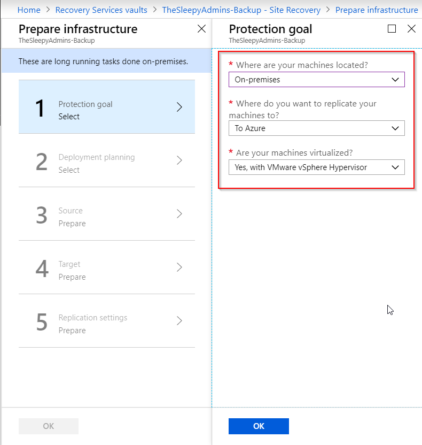This screenshot has height=445, width=422.
Task: Confirm Protection goal with blue OK button
Action: tap(259, 426)
